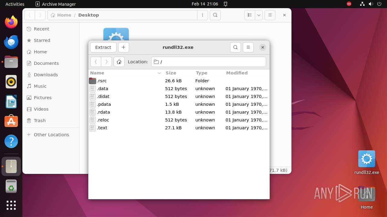Click the binary icon beside .text
Screen dimensions: 387x217
coord(93,128)
